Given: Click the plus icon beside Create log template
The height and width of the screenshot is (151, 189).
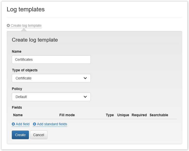Looking at the screenshot, I should (x=8, y=25).
